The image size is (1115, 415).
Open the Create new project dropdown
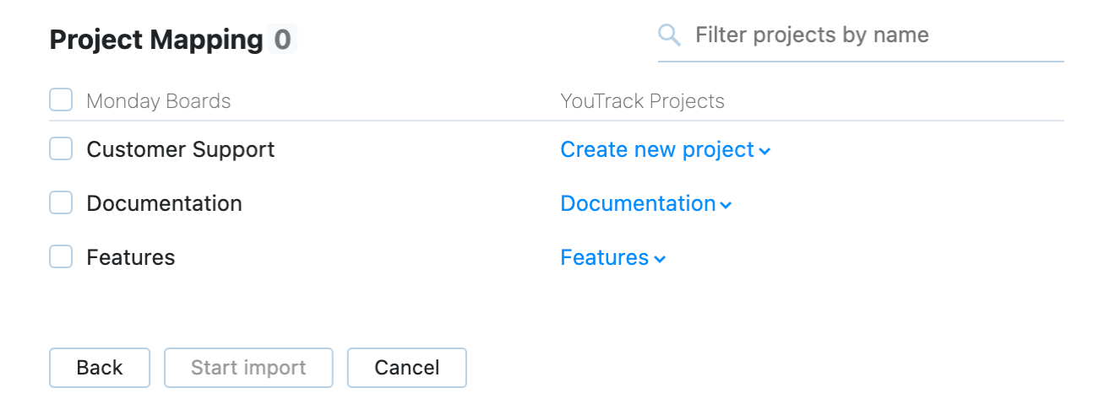tap(657, 150)
